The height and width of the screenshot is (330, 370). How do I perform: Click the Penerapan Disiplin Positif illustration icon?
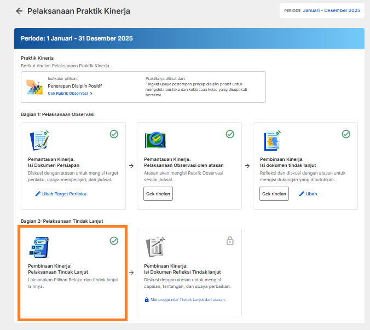34,87
